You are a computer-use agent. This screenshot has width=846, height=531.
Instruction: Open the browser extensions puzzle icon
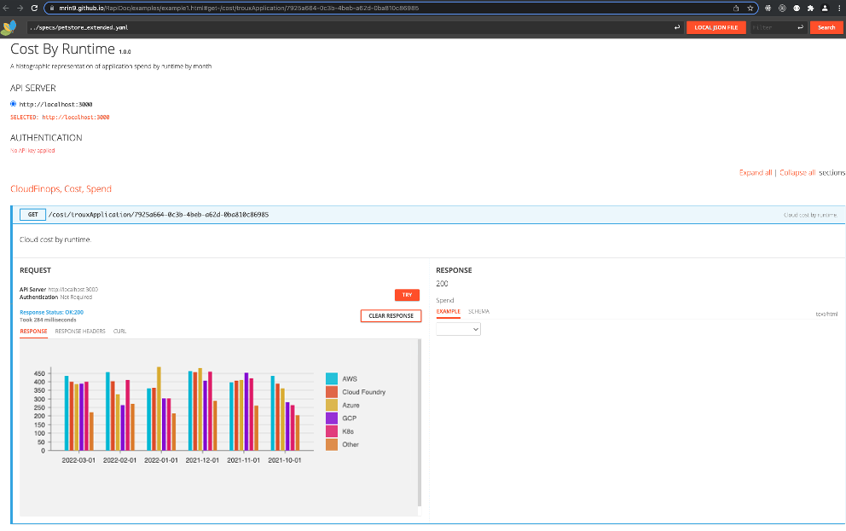tap(811, 8)
